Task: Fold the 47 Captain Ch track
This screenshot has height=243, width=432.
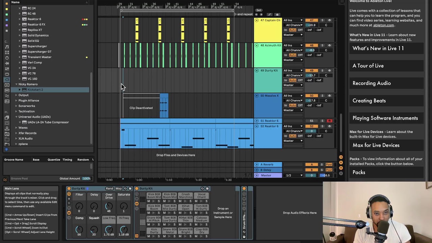Action: (x=257, y=20)
